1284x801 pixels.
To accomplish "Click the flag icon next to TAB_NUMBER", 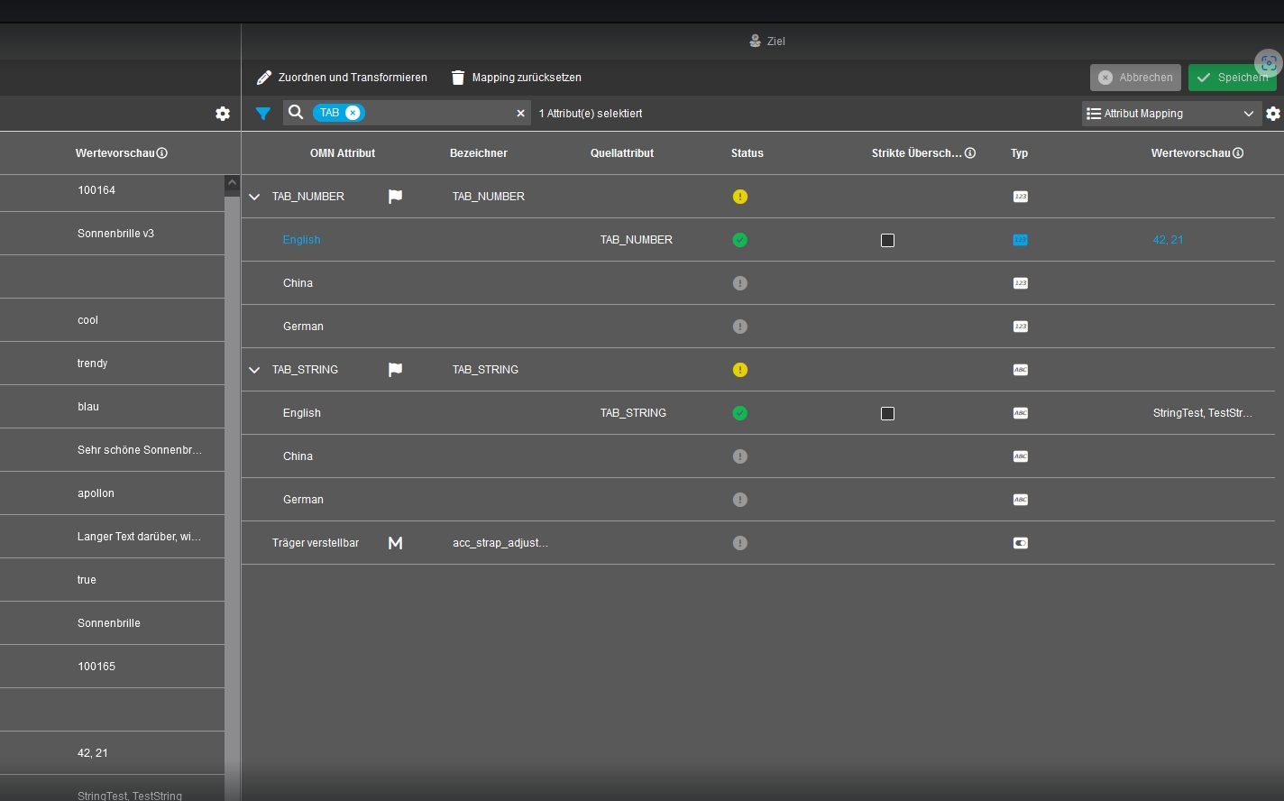I will 395,197.
